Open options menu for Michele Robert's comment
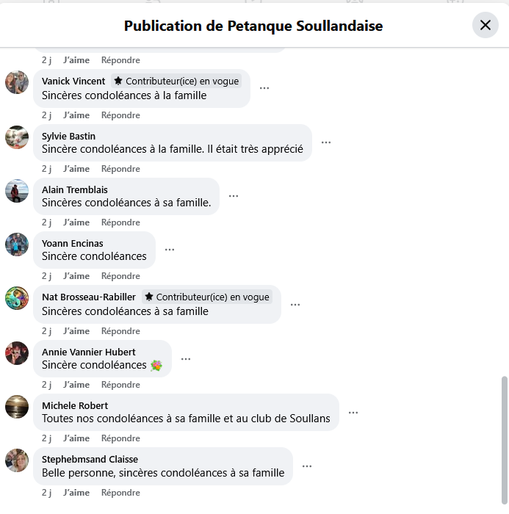The width and height of the screenshot is (509, 514). [353, 413]
